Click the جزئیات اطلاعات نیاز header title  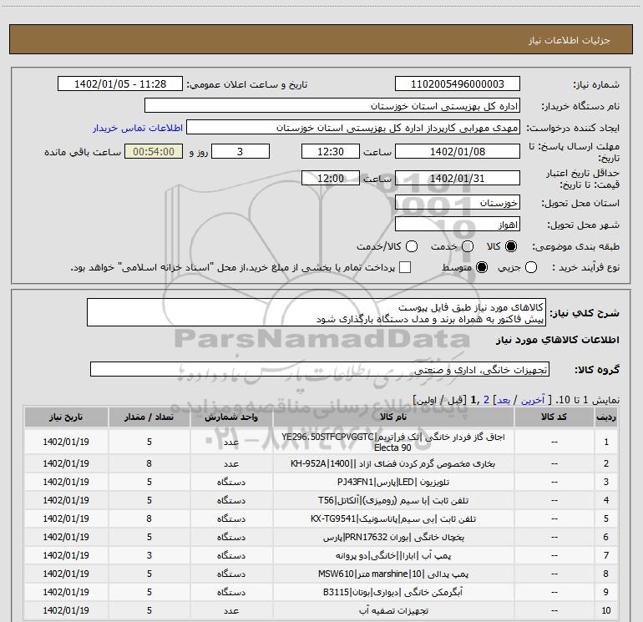coord(570,40)
